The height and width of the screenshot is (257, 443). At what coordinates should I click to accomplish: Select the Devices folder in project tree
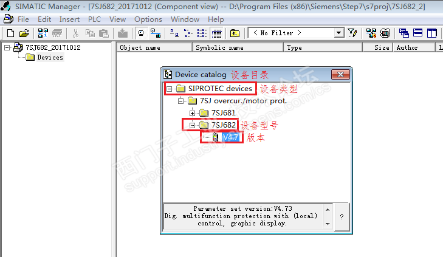[x=50, y=57]
